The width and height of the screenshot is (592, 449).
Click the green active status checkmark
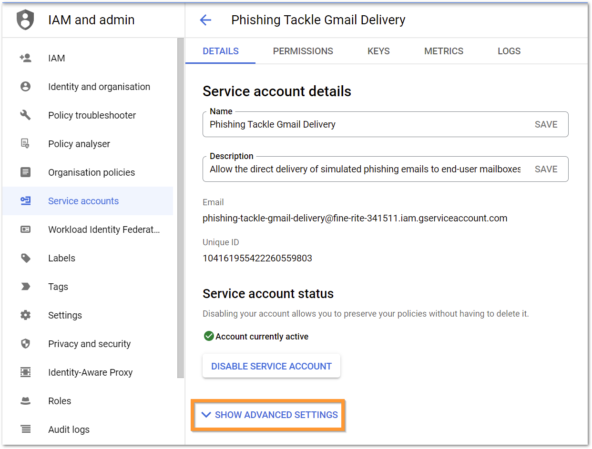click(209, 336)
